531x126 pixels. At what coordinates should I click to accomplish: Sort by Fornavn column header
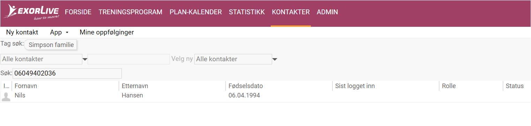26,86
